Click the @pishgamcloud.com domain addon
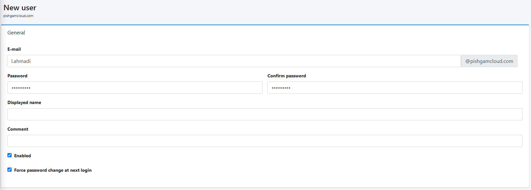The width and height of the screenshot is (531, 190). pos(489,61)
